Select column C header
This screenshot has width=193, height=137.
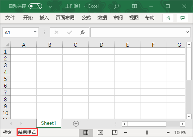[x=76, y=45]
